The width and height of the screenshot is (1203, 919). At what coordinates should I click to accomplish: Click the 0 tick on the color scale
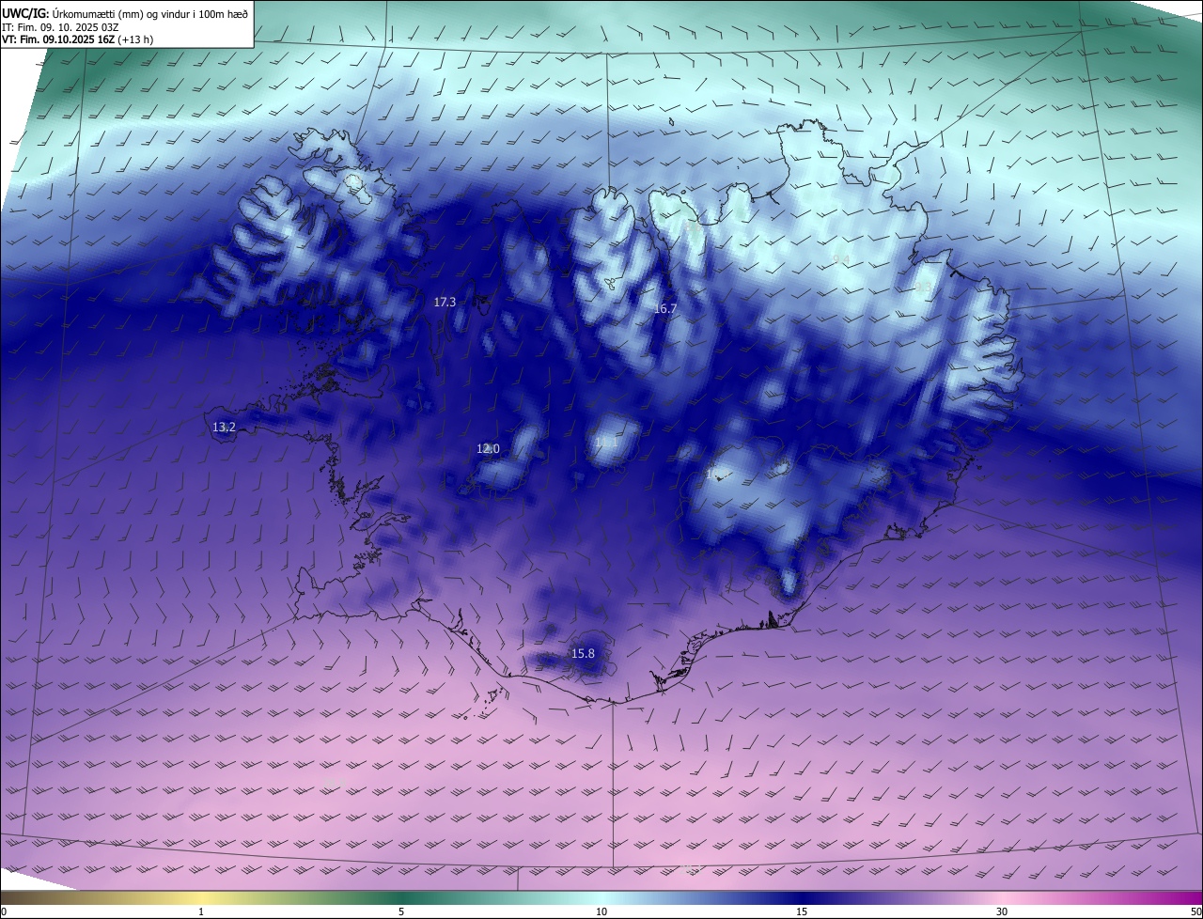4,911
